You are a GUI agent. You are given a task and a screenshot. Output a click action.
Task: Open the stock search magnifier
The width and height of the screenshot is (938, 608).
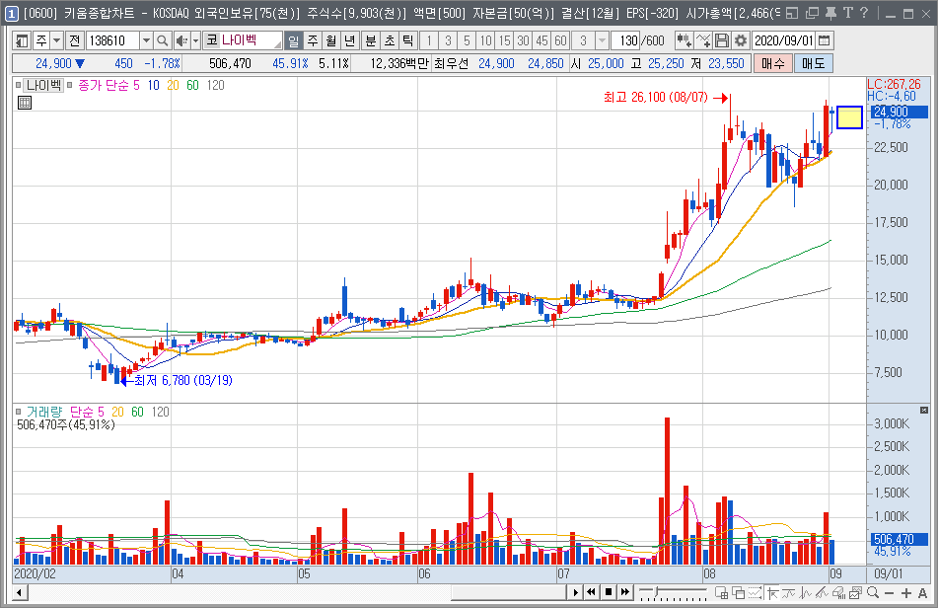coord(162,40)
